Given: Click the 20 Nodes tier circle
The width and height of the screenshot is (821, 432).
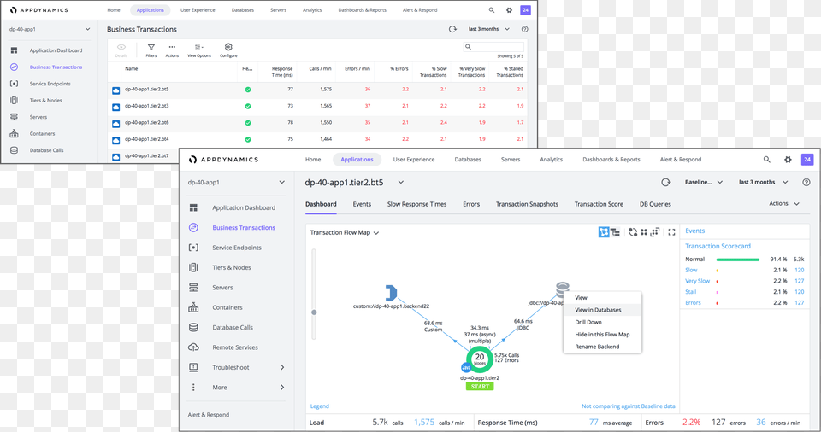Looking at the screenshot, I should click(x=480, y=359).
